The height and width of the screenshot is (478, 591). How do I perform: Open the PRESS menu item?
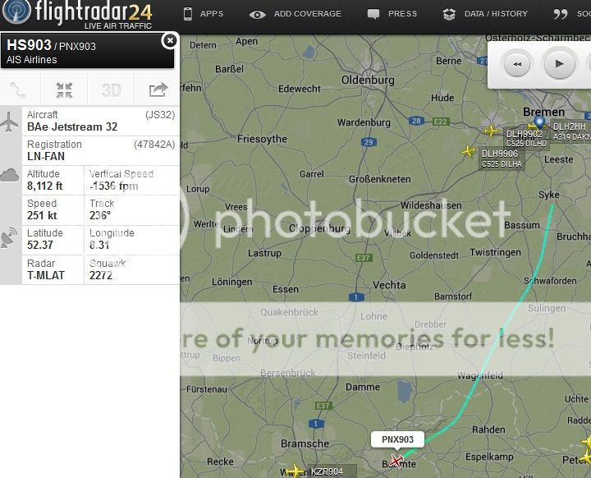pyautogui.click(x=392, y=14)
